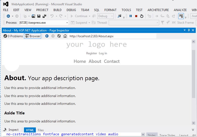The image size is (197, 137).
Task: Toggle the highlighted code map toolbar icon
Action: [x=181, y=16]
